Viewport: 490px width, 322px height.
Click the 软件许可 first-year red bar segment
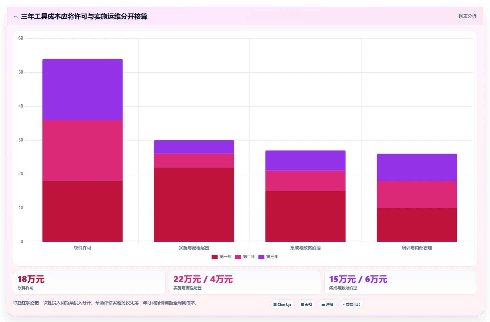pyautogui.click(x=82, y=211)
